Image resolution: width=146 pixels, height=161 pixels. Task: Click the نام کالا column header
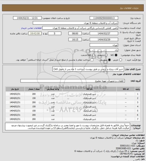(x=89, y=89)
